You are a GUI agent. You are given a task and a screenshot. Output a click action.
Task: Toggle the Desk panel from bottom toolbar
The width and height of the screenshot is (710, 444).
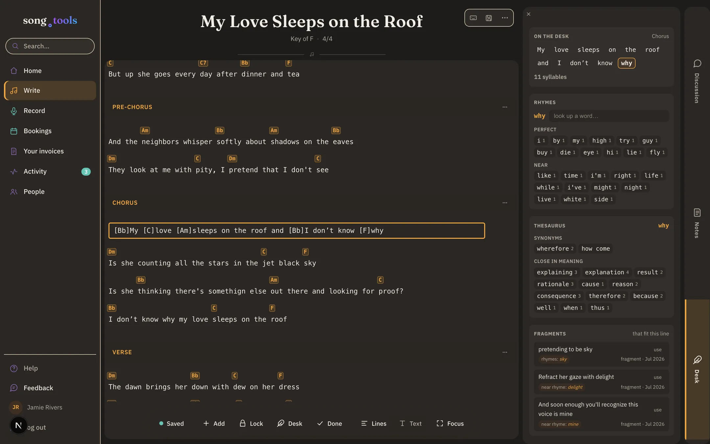point(290,424)
